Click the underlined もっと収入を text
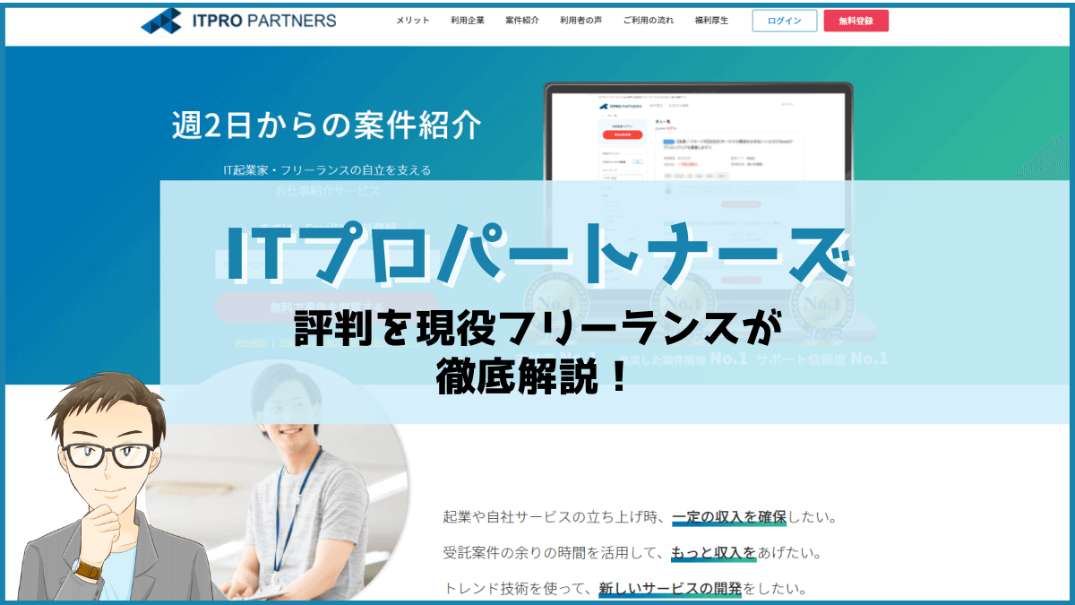Screen dimensions: 1075x605 pos(714,553)
